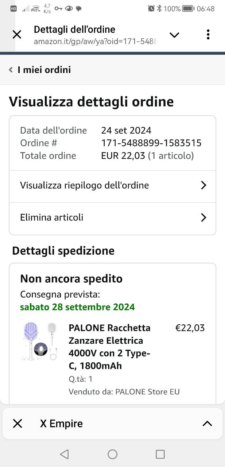The height and width of the screenshot is (467, 225).
Task: Dismiss the X Empire bottom bar
Action: (x=18, y=424)
